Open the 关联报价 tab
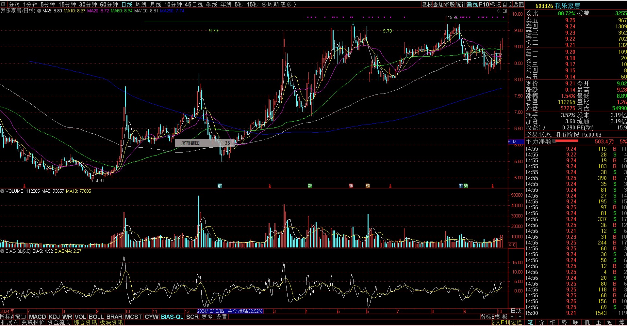The height and width of the screenshot is (326, 627). [33, 322]
